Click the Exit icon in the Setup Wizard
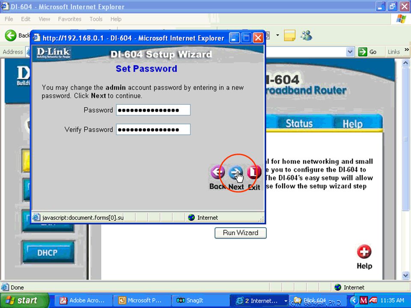 point(254,172)
